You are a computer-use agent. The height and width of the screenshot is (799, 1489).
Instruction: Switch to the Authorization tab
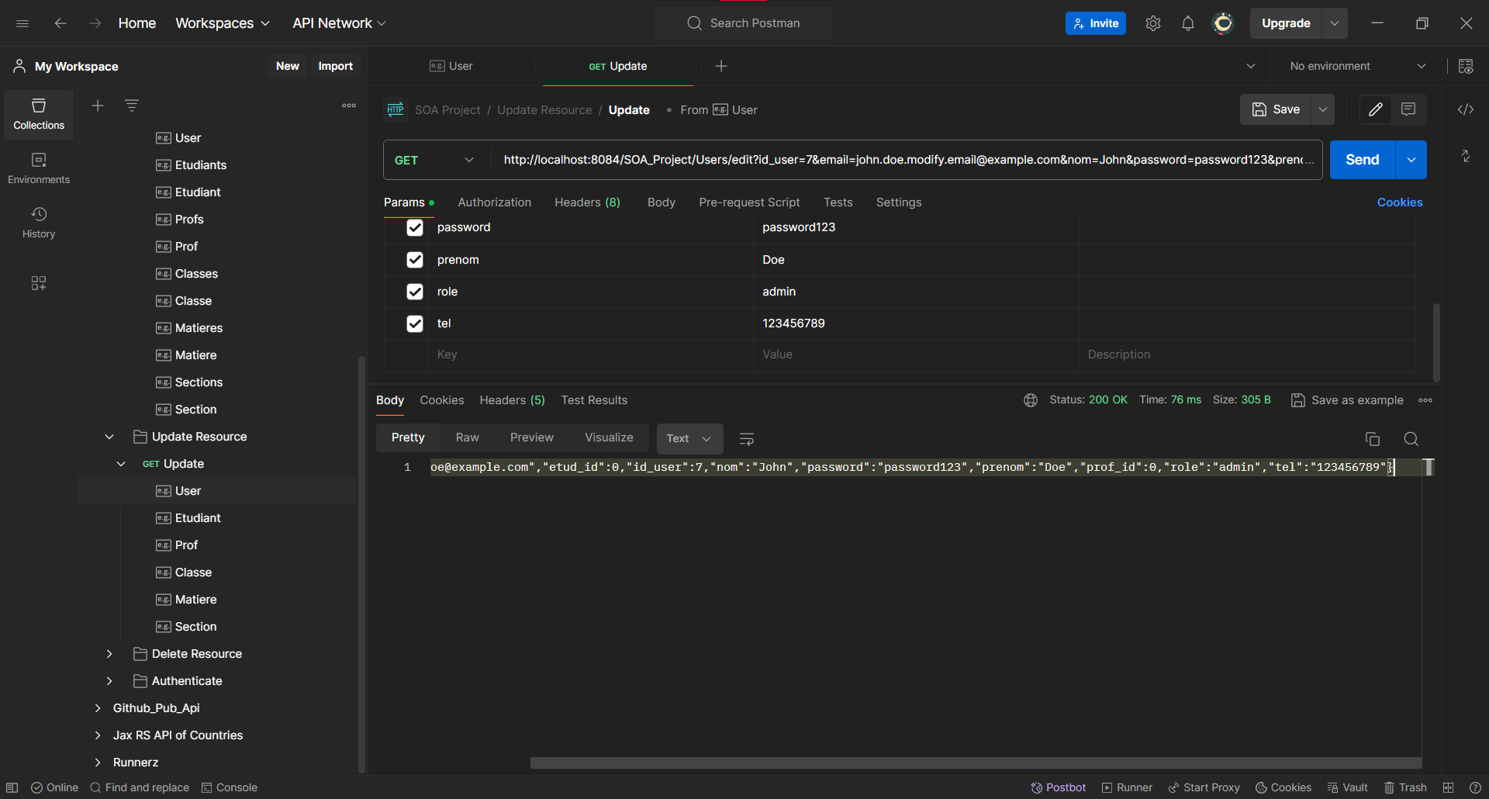pos(495,202)
